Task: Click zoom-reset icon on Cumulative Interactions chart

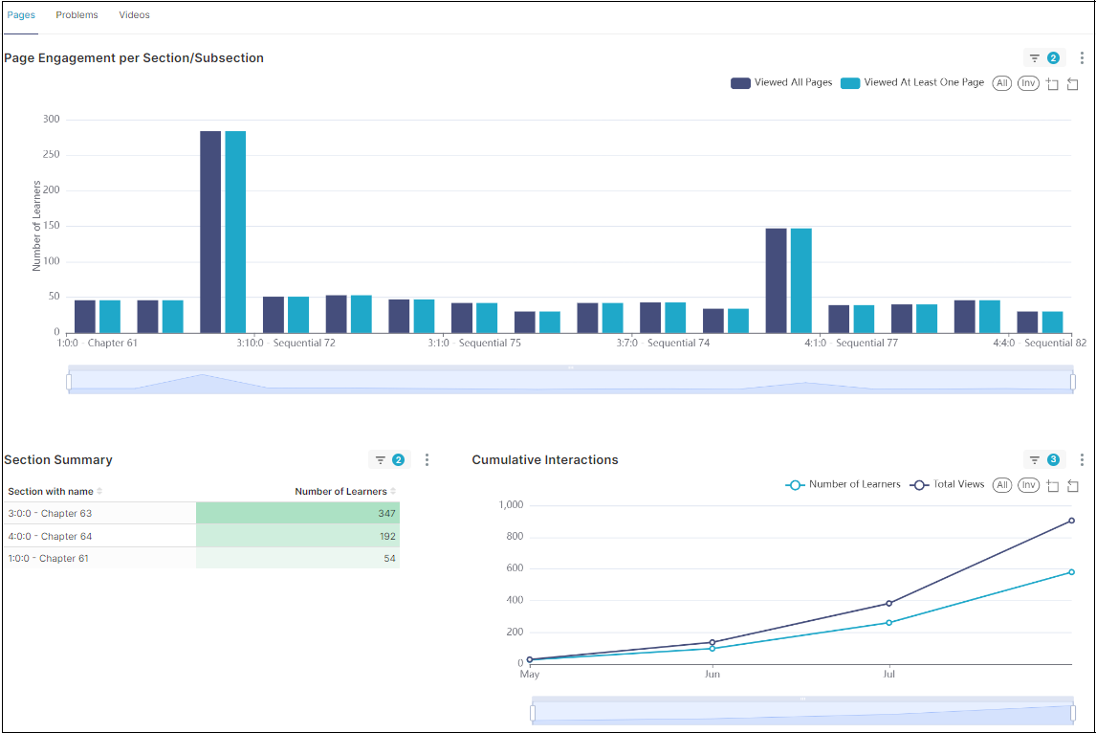Action: pos(1072,486)
